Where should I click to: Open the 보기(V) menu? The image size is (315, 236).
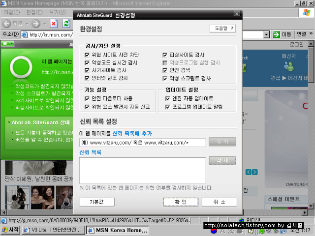point(58,12)
